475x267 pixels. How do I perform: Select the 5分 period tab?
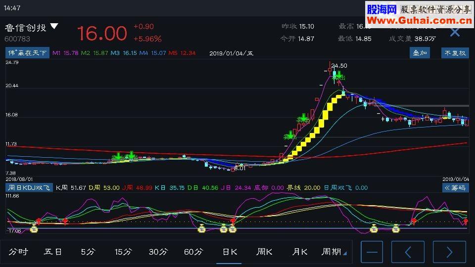88,252
